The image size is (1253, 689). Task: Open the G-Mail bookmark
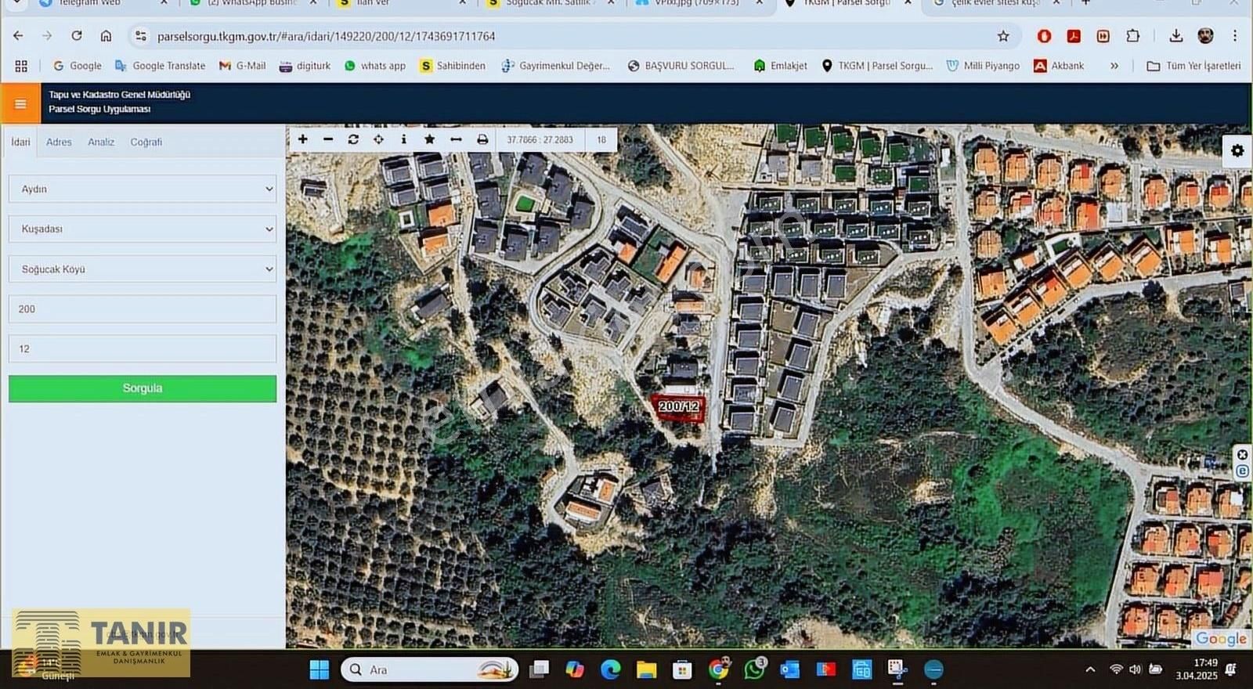[242, 66]
